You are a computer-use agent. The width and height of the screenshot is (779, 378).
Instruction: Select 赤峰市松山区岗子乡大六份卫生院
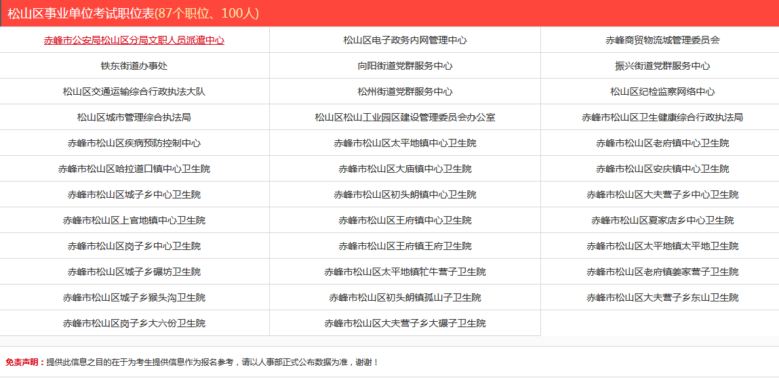point(134,324)
